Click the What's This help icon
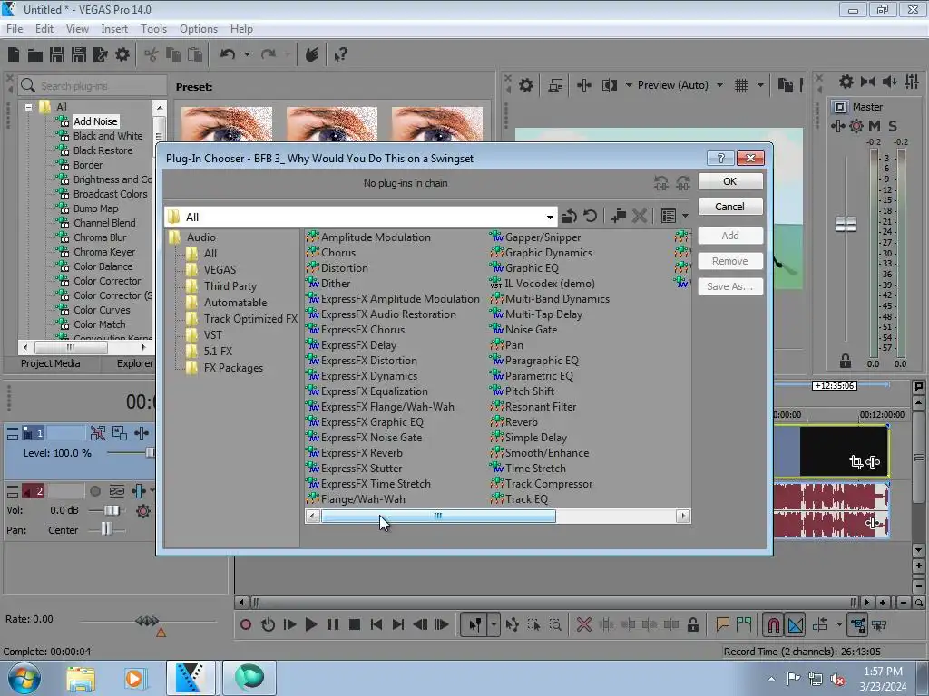Viewport: 929px width, 696px height. coord(340,55)
